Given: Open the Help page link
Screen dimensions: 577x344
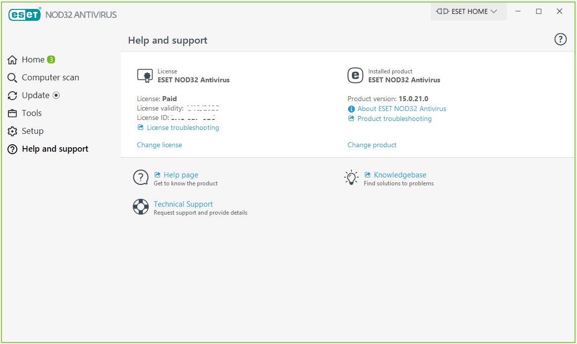Looking at the screenshot, I should point(180,175).
